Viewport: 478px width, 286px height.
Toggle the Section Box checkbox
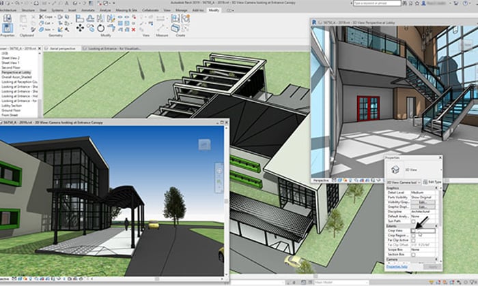click(414, 255)
